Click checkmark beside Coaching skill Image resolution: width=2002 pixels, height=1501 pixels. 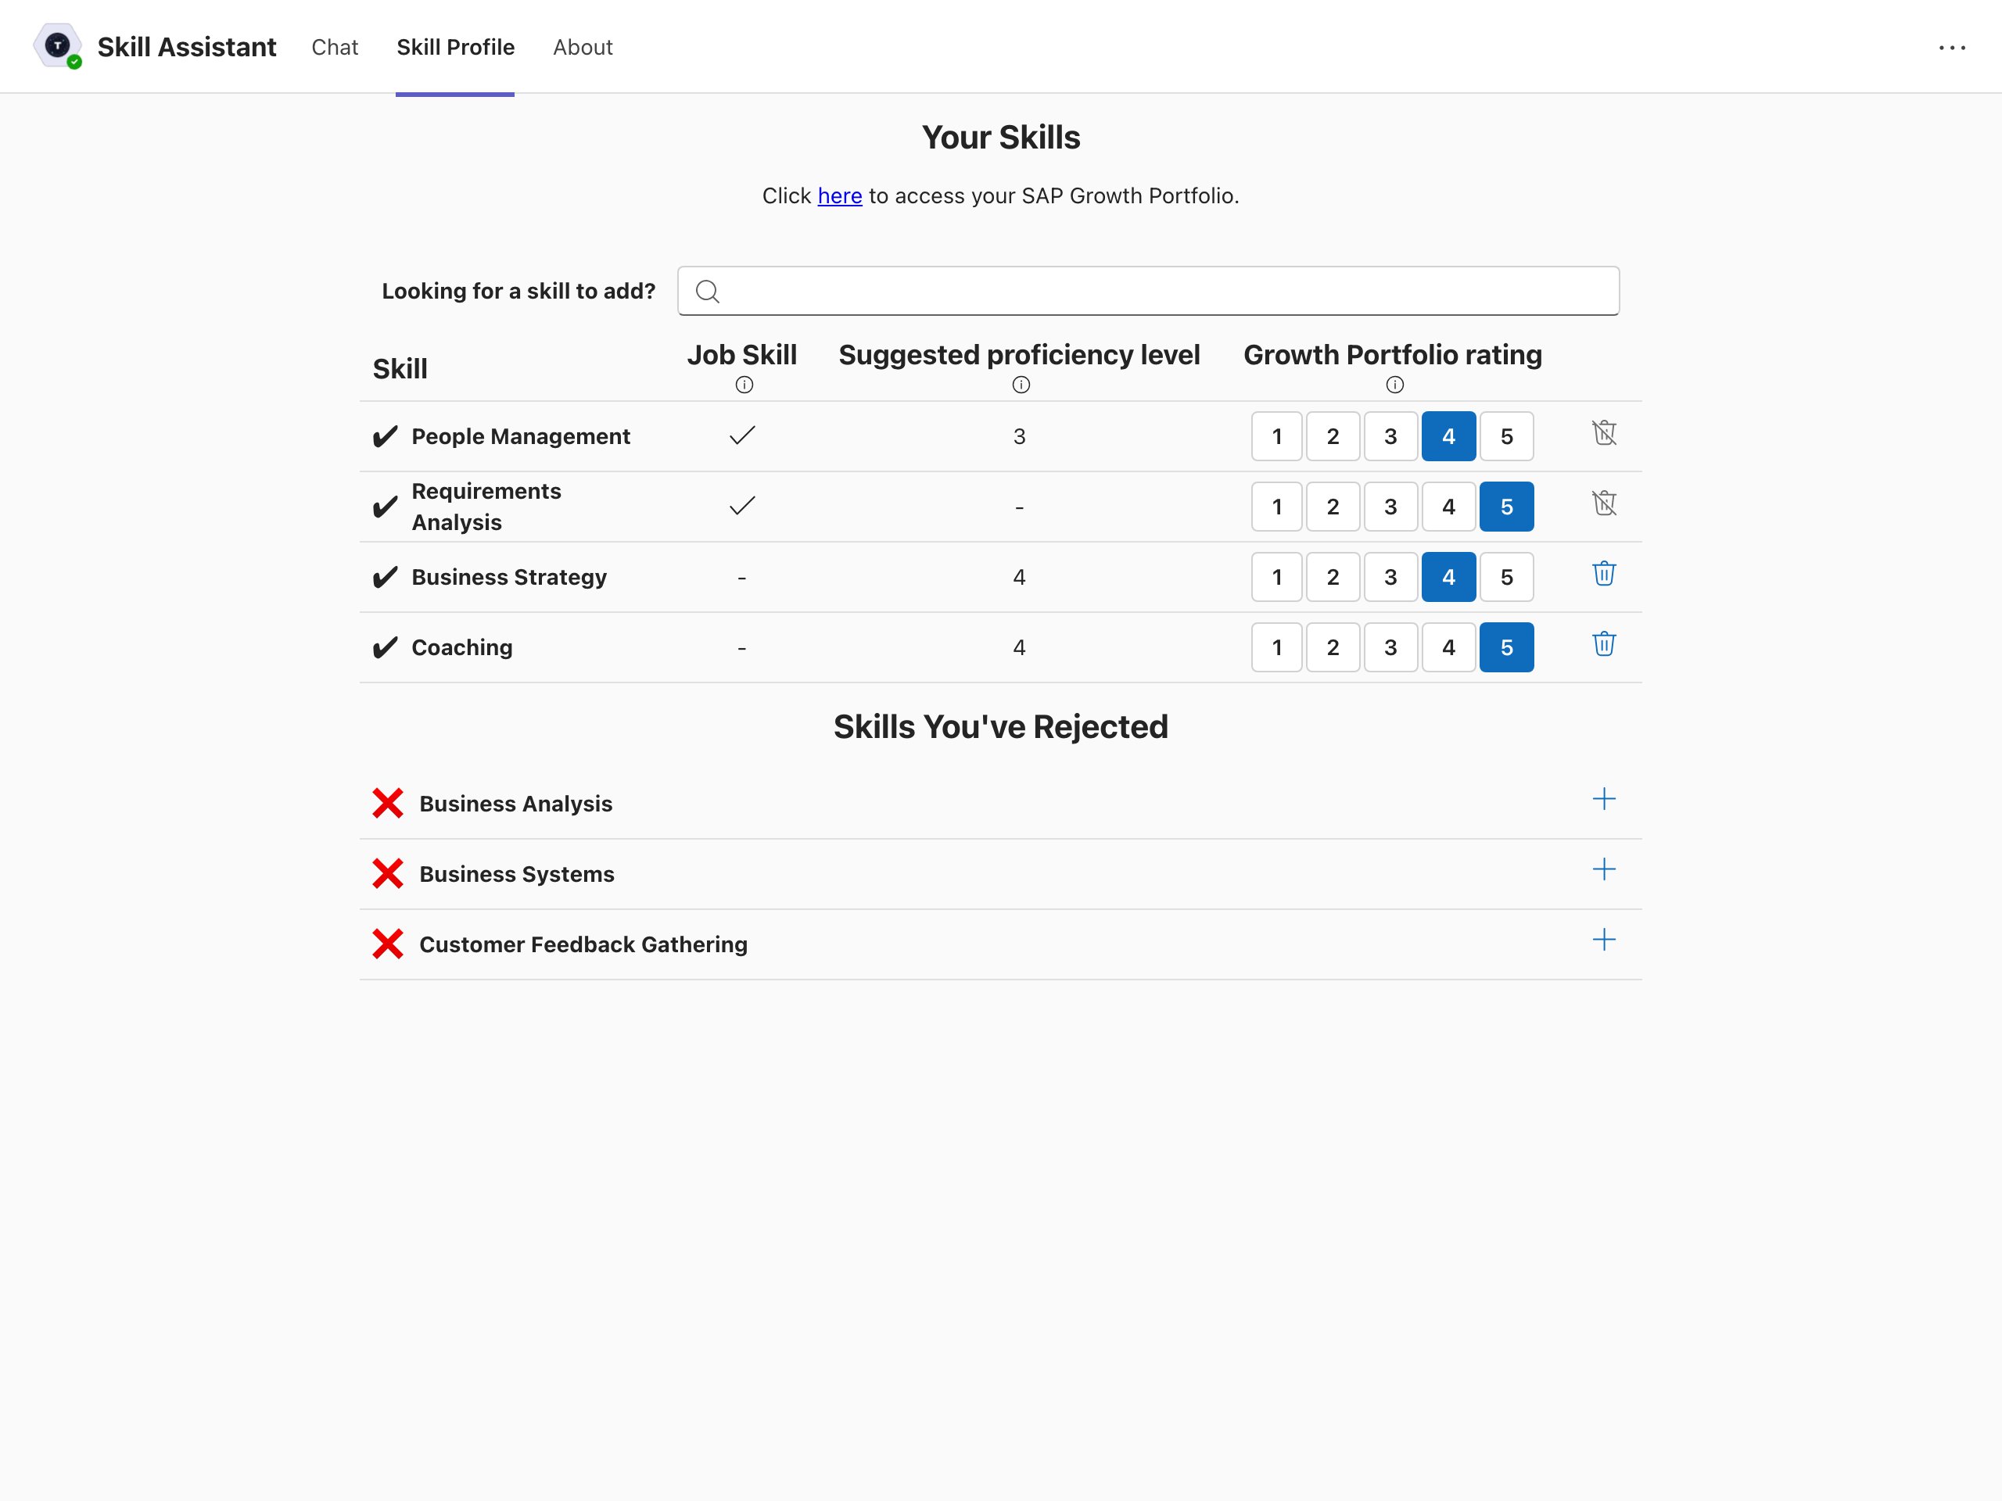point(385,648)
